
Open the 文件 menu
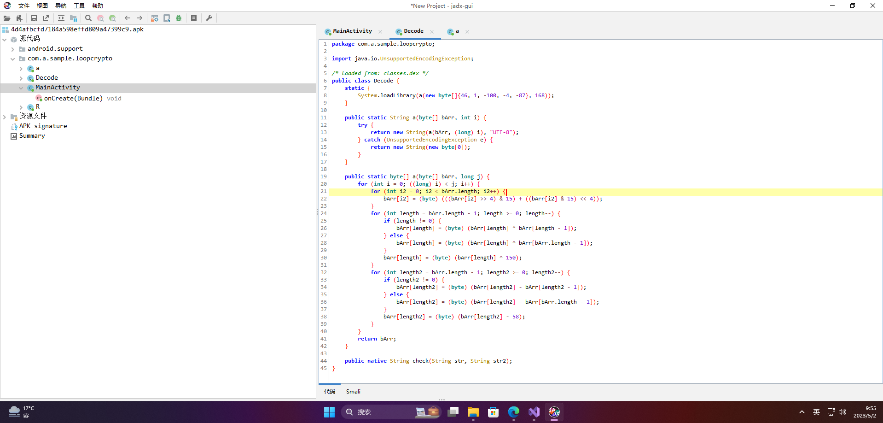click(x=24, y=6)
